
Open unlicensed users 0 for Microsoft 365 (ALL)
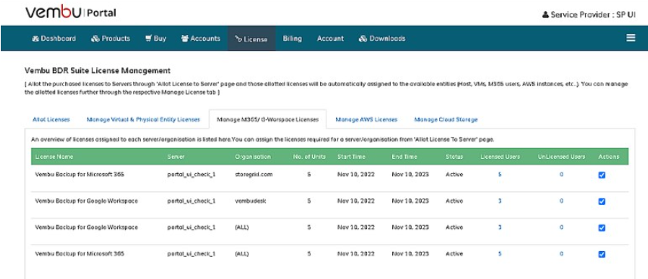click(x=561, y=254)
